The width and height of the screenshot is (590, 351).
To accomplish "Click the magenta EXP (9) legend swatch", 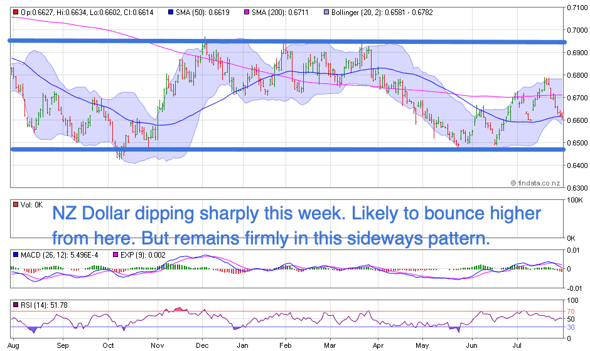I will click(x=115, y=255).
